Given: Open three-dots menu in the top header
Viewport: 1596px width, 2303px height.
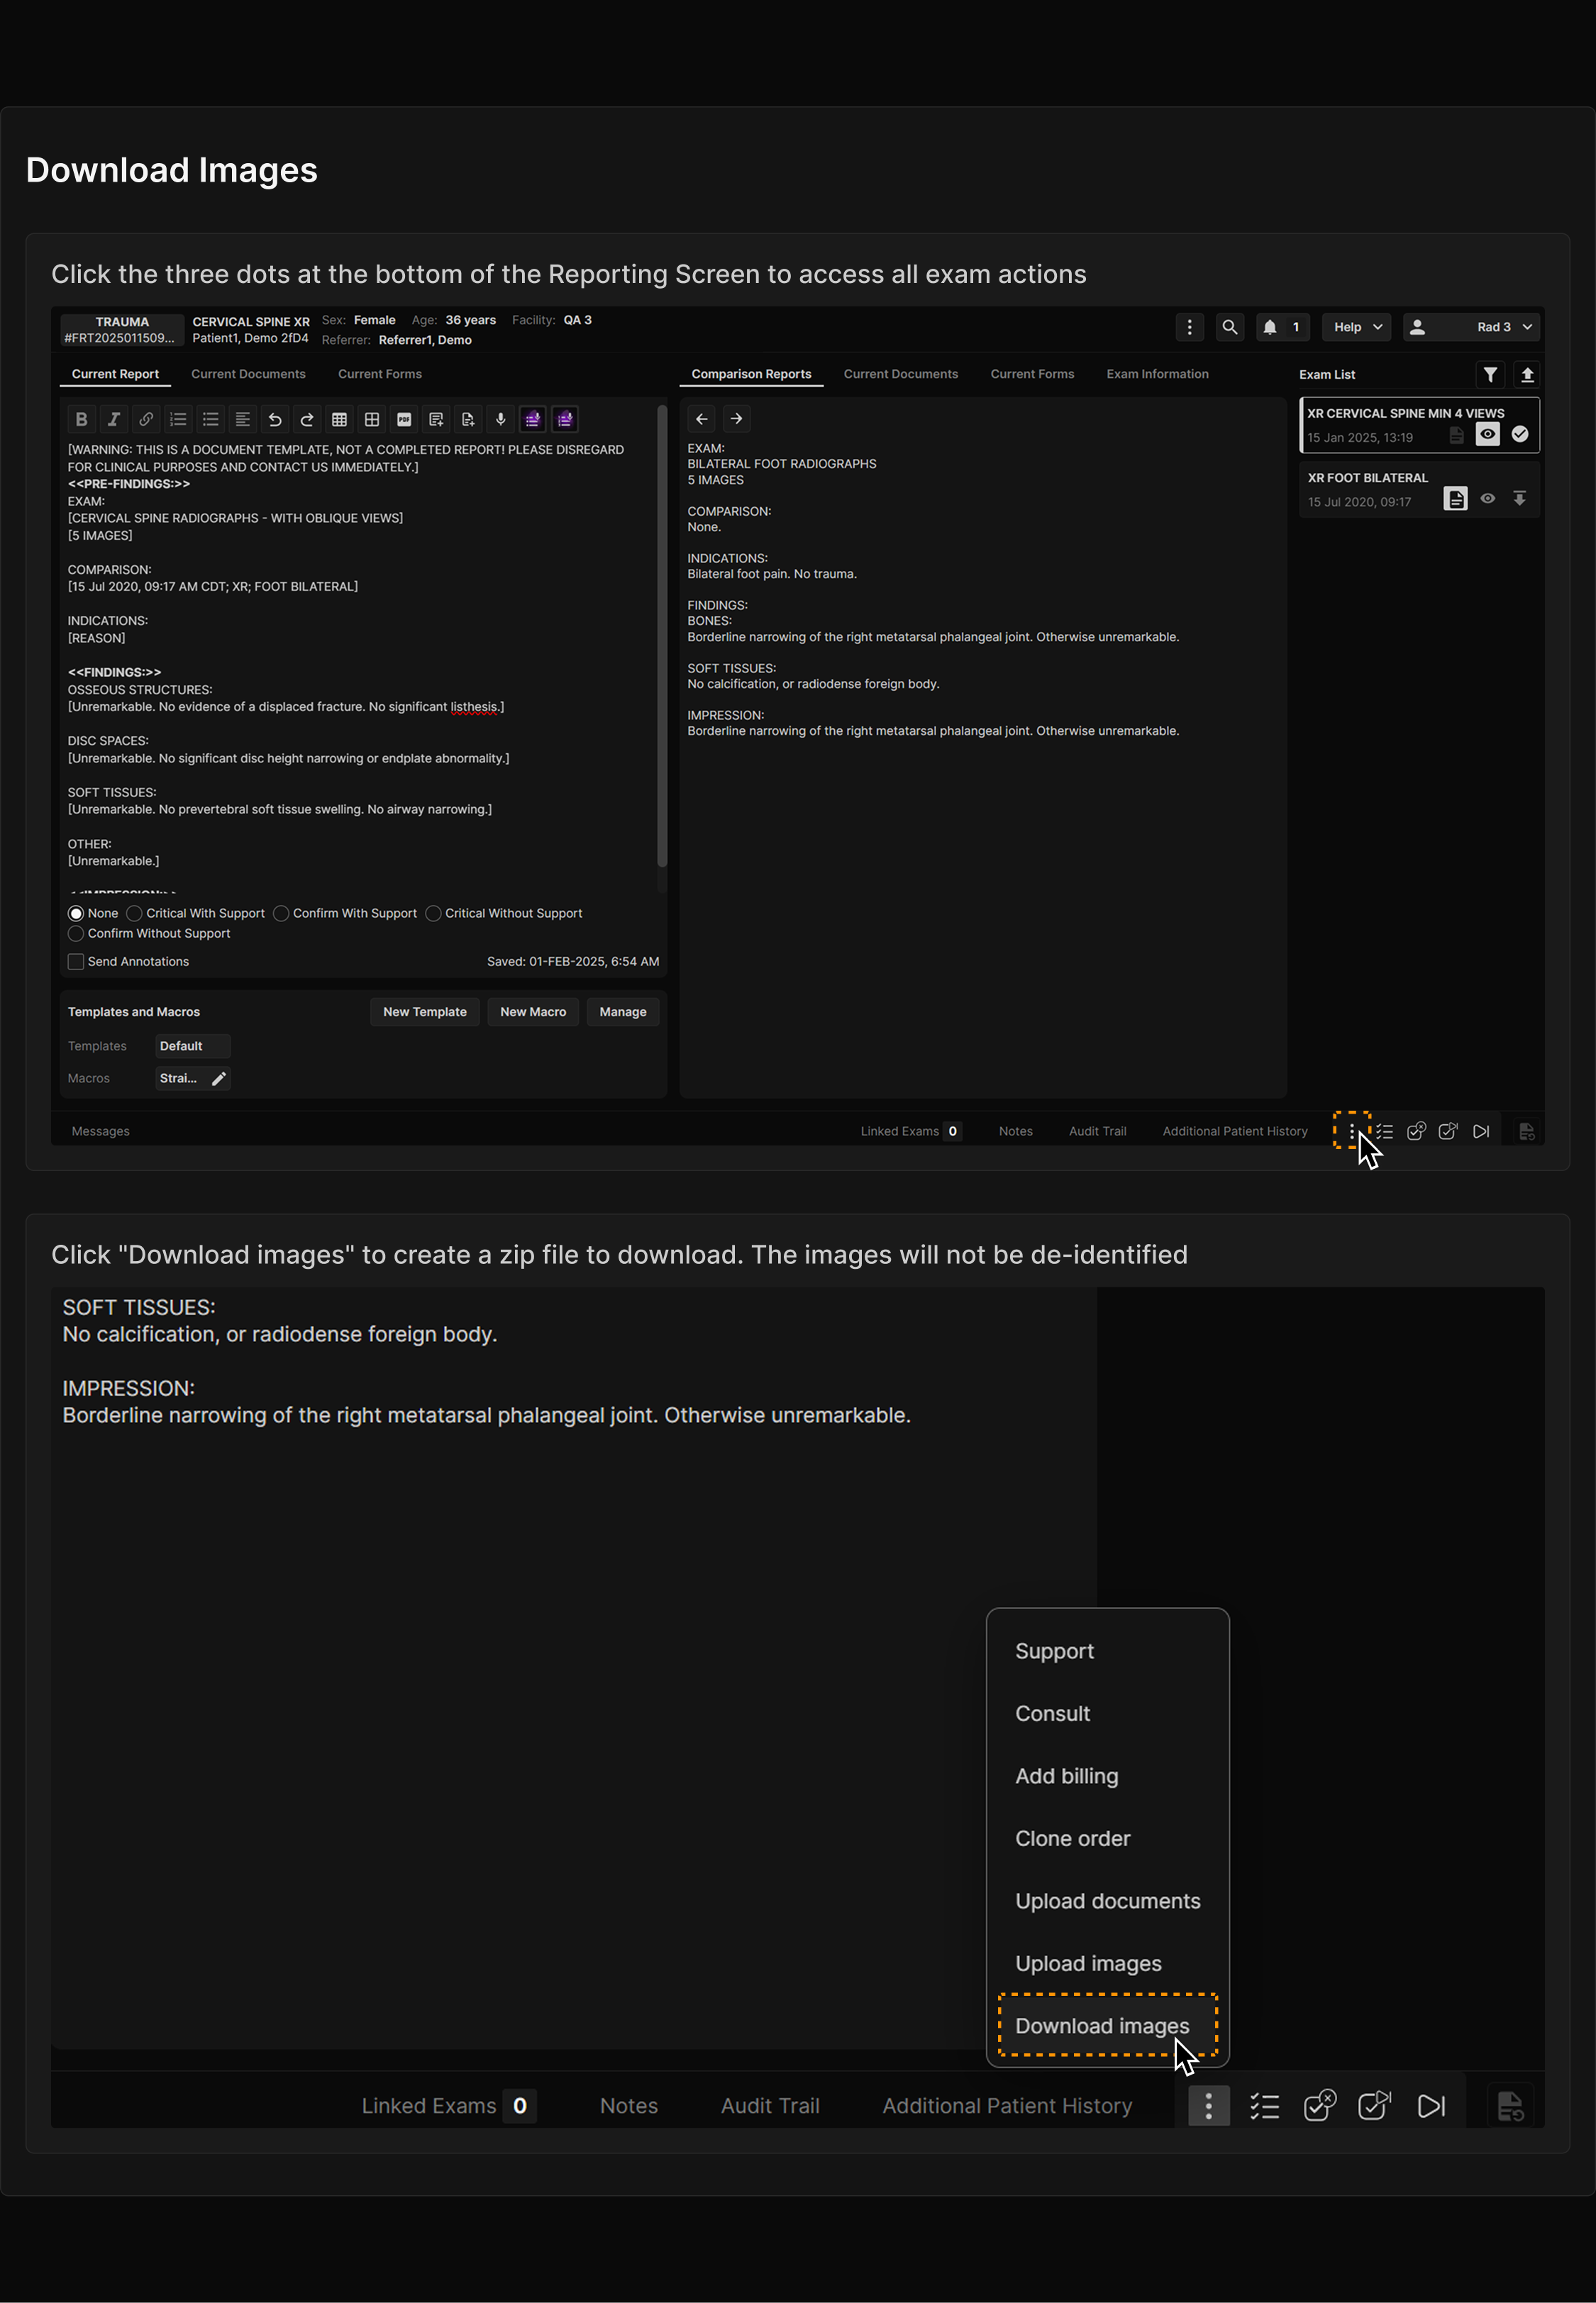Looking at the screenshot, I should [1189, 327].
